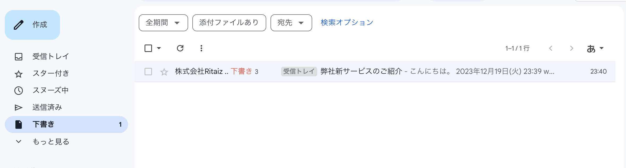
Task: Click the refresh icon in toolbar
Action: tap(180, 48)
